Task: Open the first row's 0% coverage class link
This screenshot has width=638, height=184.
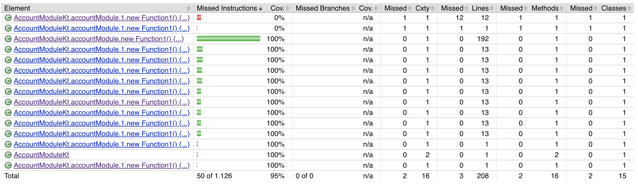Action: (102, 18)
